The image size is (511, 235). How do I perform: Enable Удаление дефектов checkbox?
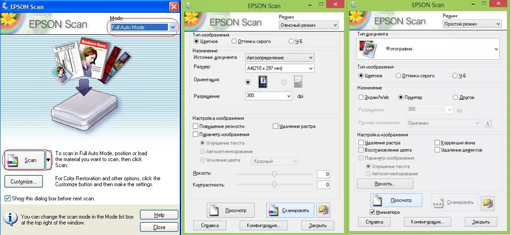coord(437,150)
